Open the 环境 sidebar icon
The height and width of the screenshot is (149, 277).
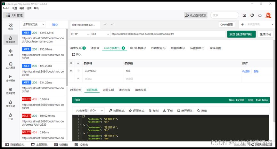(11, 52)
